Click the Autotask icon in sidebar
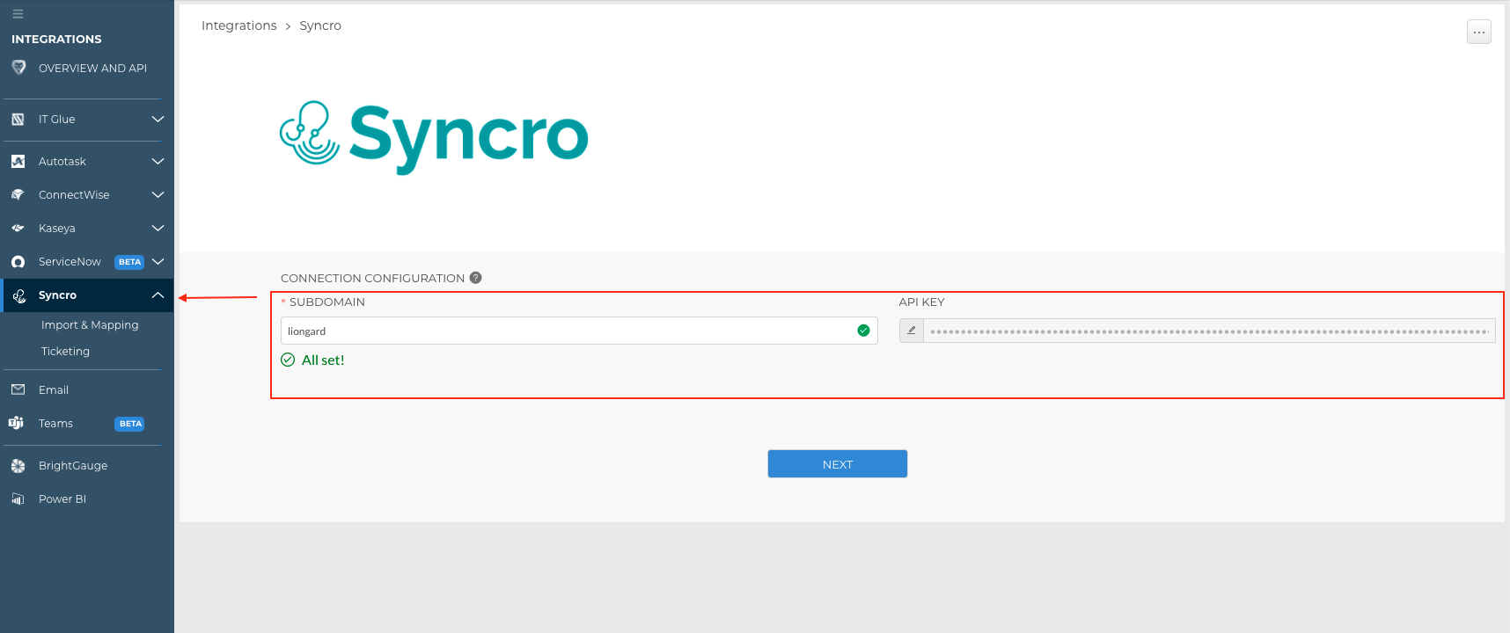 tap(18, 162)
